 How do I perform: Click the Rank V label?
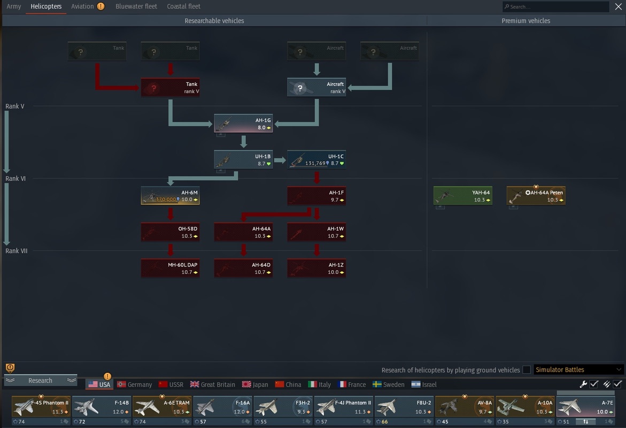point(15,106)
